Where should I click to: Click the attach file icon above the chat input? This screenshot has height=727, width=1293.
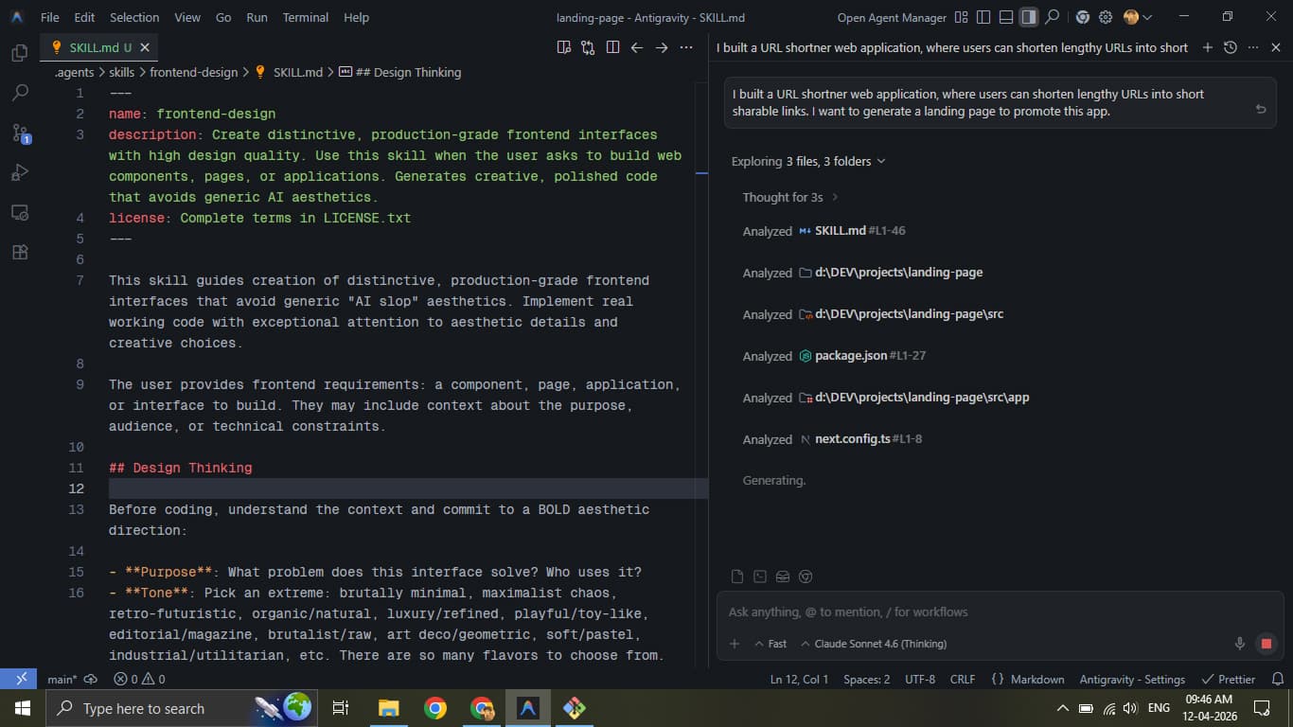click(736, 576)
